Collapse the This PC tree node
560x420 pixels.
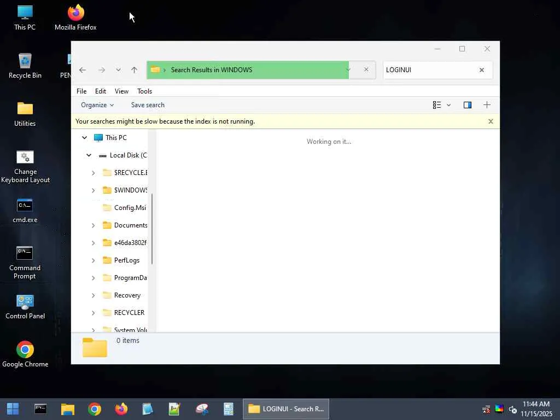[85, 137]
